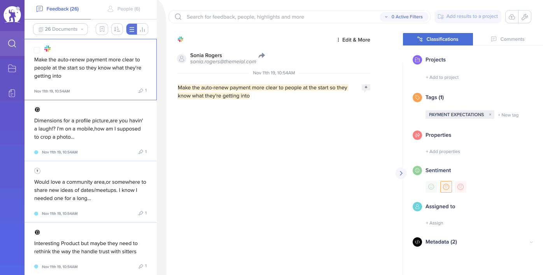Click highlight count on community area card
The width and height of the screenshot is (543, 275).
(143, 213)
